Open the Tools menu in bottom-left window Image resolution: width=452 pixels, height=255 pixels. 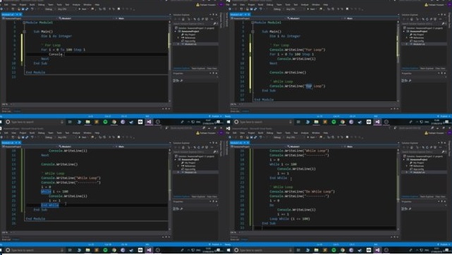(x=59, y=133)
